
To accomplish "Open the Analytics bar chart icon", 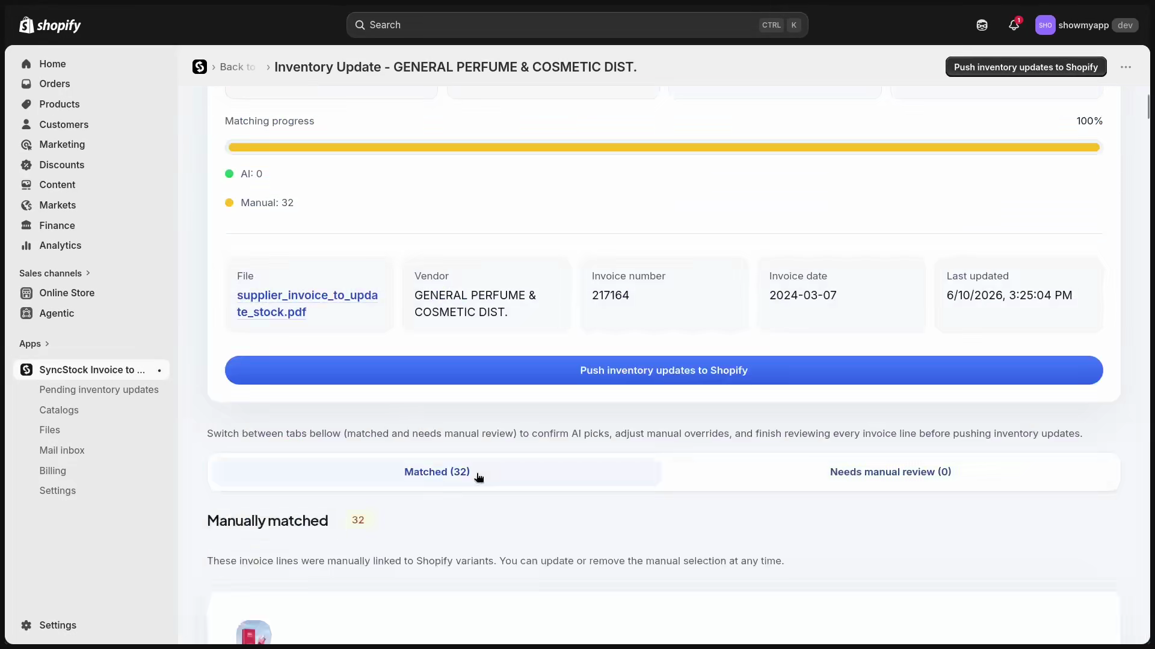I will pos(26,245).
